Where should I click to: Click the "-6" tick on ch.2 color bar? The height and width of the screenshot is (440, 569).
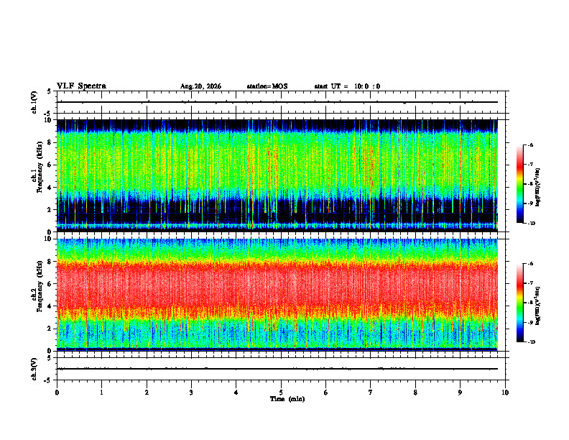pyautogui.click(x=530, y=264)
